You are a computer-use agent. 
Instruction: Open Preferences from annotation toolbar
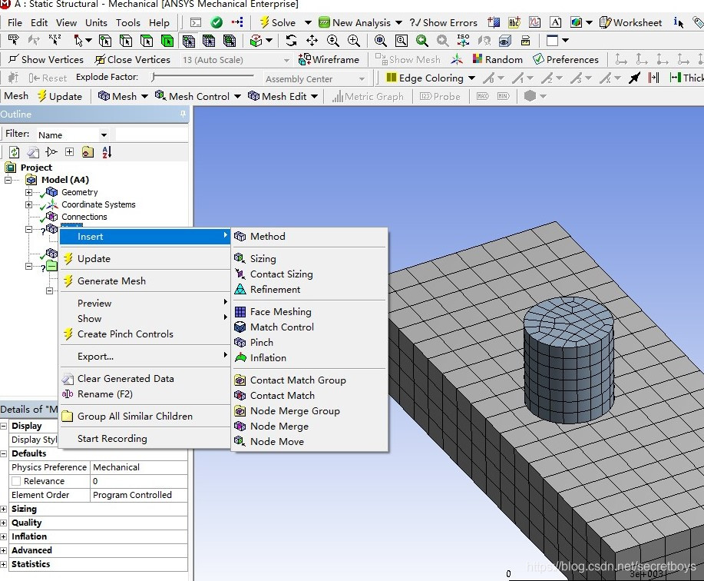pyautogui.click(x=566, y=59)
